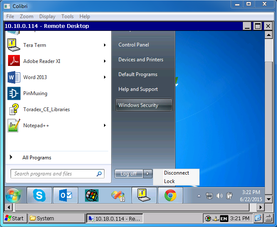277x227 pixels.
Task: Open the on-screen keyboard icon
Action: click(x=269, y=218)
